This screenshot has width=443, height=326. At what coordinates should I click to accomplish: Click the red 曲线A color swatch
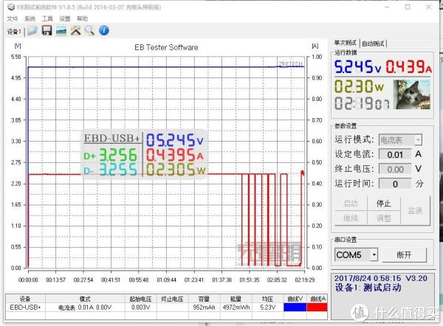[317, 306]
